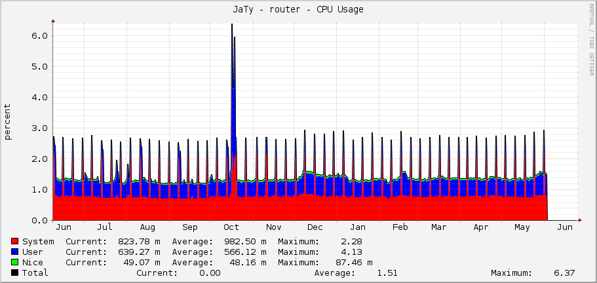Click the Total current value '0.00'

pyautogui.click(x=210, y=273)
